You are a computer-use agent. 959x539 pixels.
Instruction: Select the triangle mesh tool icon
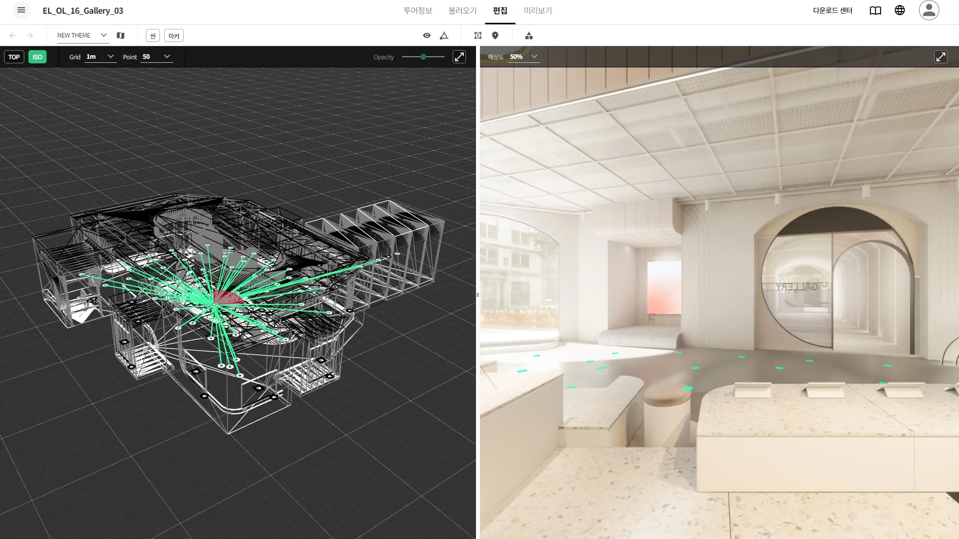(444, 35)
